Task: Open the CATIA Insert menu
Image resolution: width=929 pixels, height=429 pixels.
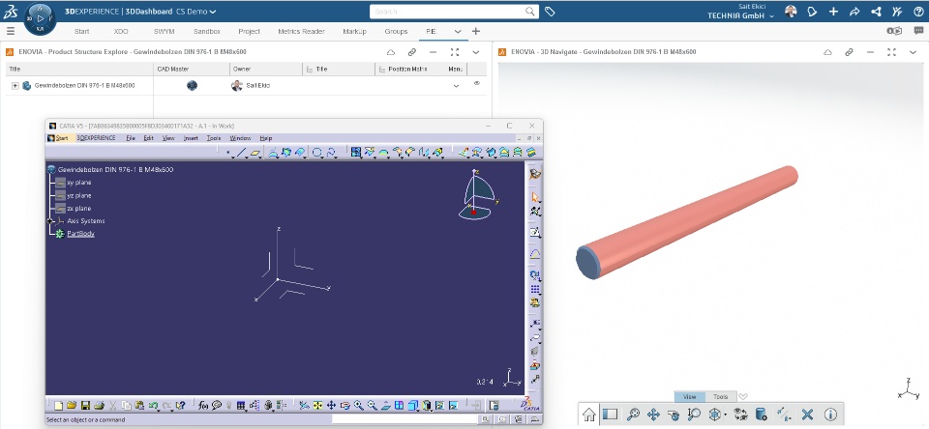Action: coord(191,138)
